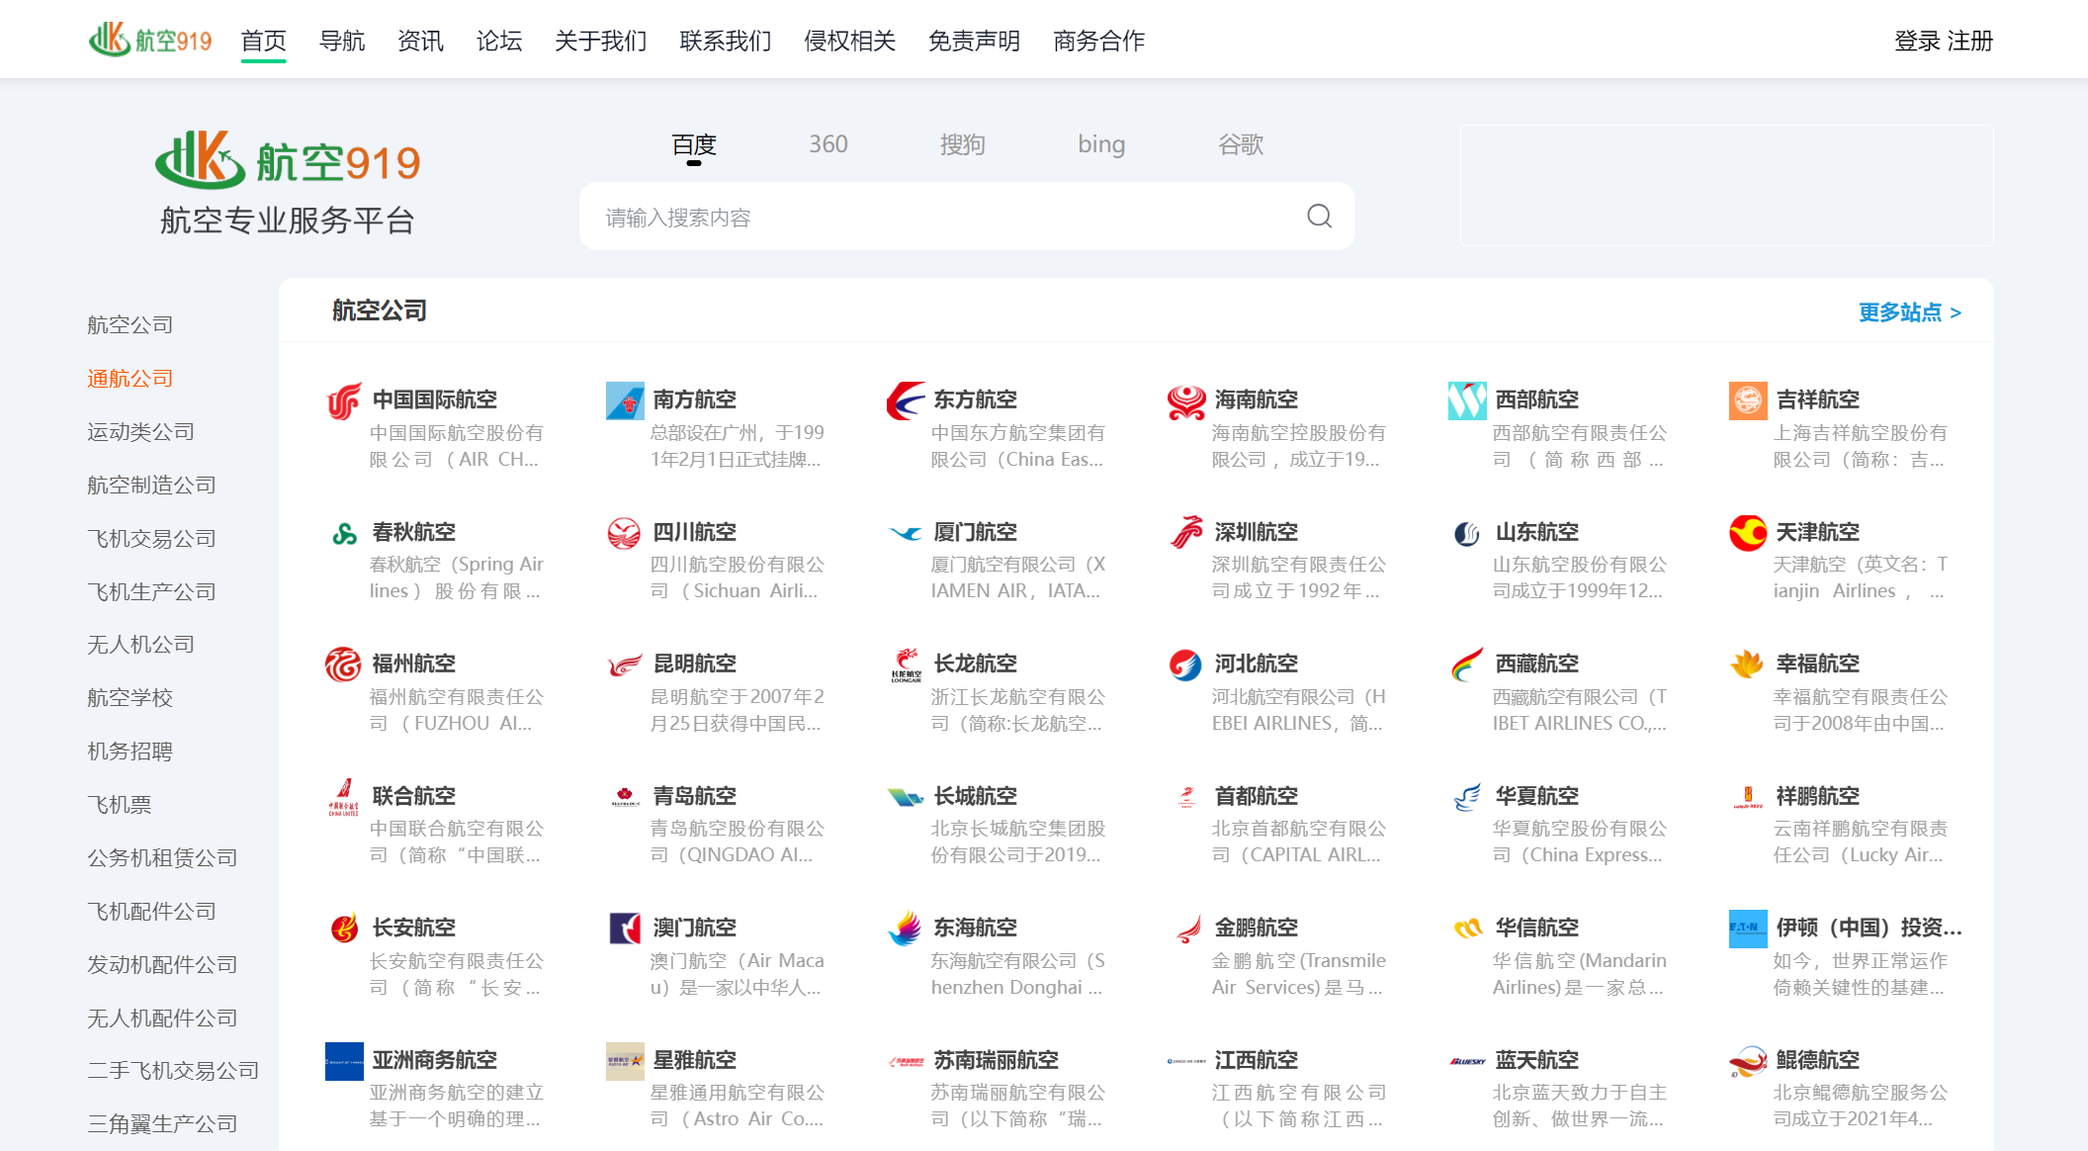Switch to the bing search tab

(1101, 144)
